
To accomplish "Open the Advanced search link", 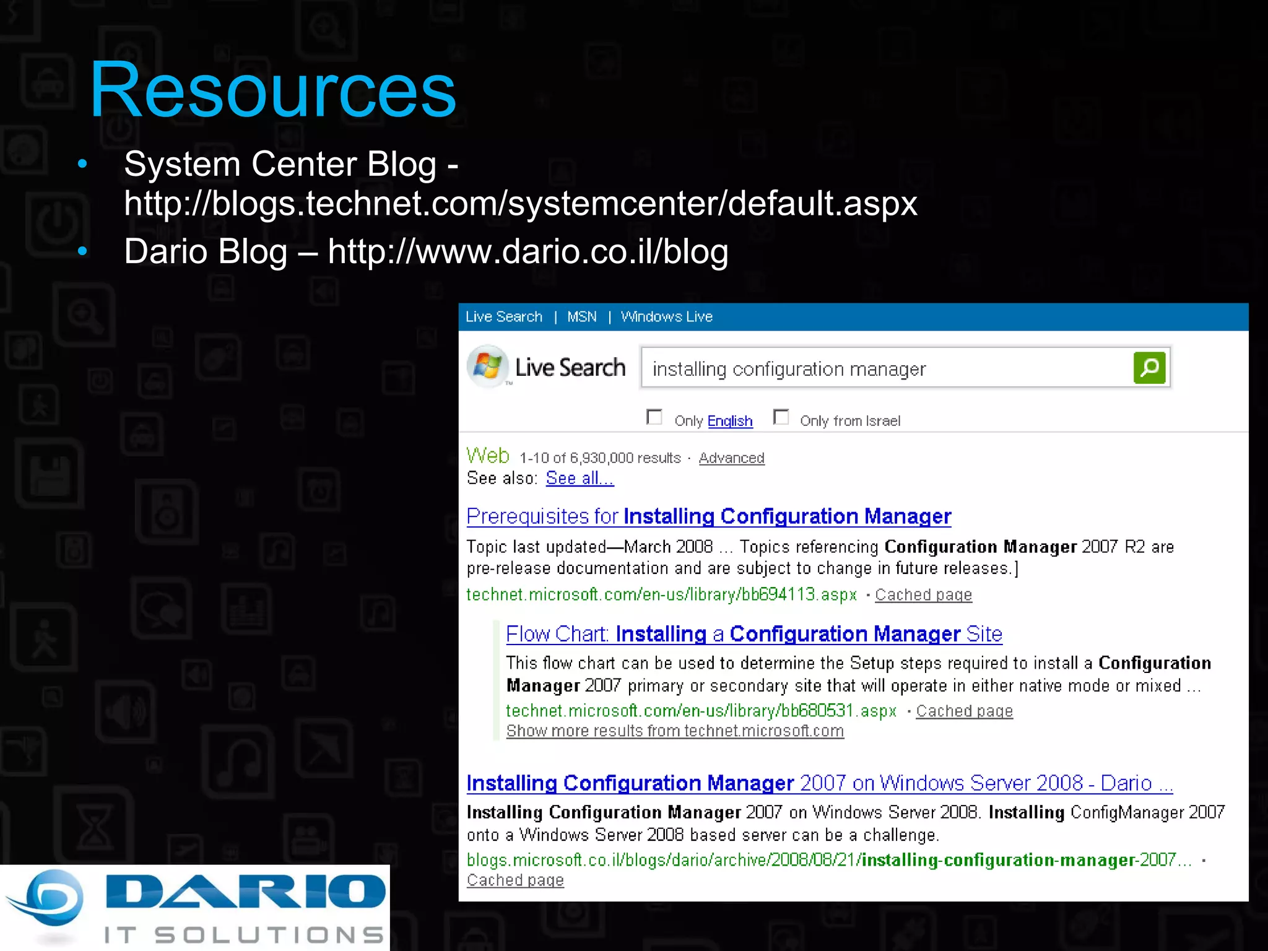I will coord(731,458).
